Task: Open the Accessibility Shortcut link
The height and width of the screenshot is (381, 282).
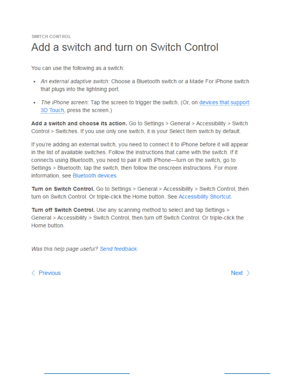Action: (x=205, y=197)
